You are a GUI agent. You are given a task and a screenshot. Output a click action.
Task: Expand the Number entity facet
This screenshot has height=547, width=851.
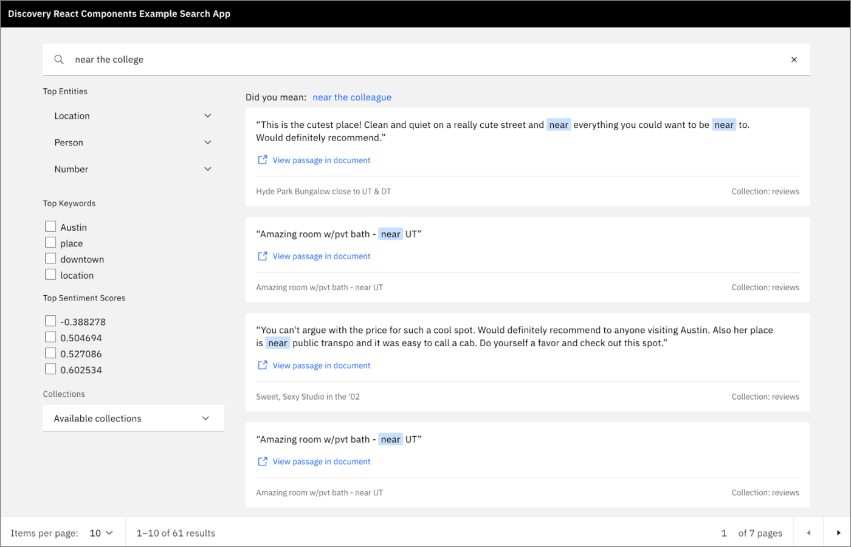133,169
